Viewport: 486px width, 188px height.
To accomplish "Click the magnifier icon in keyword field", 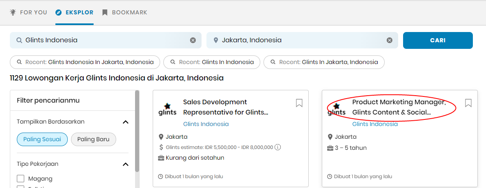I will click(x=19, y=40).
